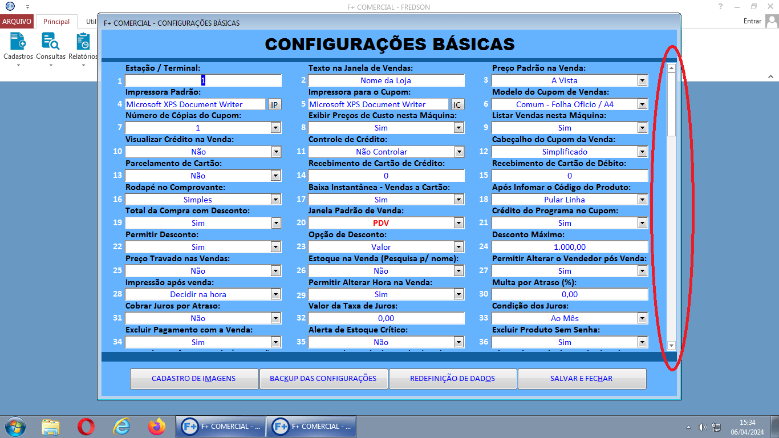The image size is (779, 438).
Task: Click the user account avatar icon
Action: pyautogui.click(x=772, y=21)
